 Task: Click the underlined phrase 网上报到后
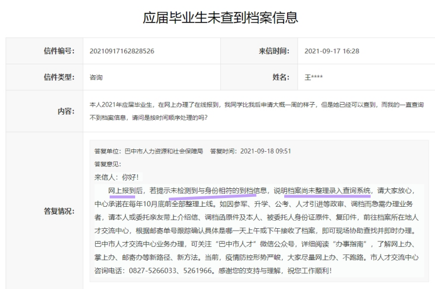125,191
